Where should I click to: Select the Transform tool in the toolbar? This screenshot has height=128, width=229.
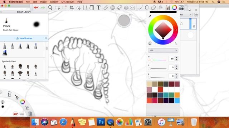point(85,7)
